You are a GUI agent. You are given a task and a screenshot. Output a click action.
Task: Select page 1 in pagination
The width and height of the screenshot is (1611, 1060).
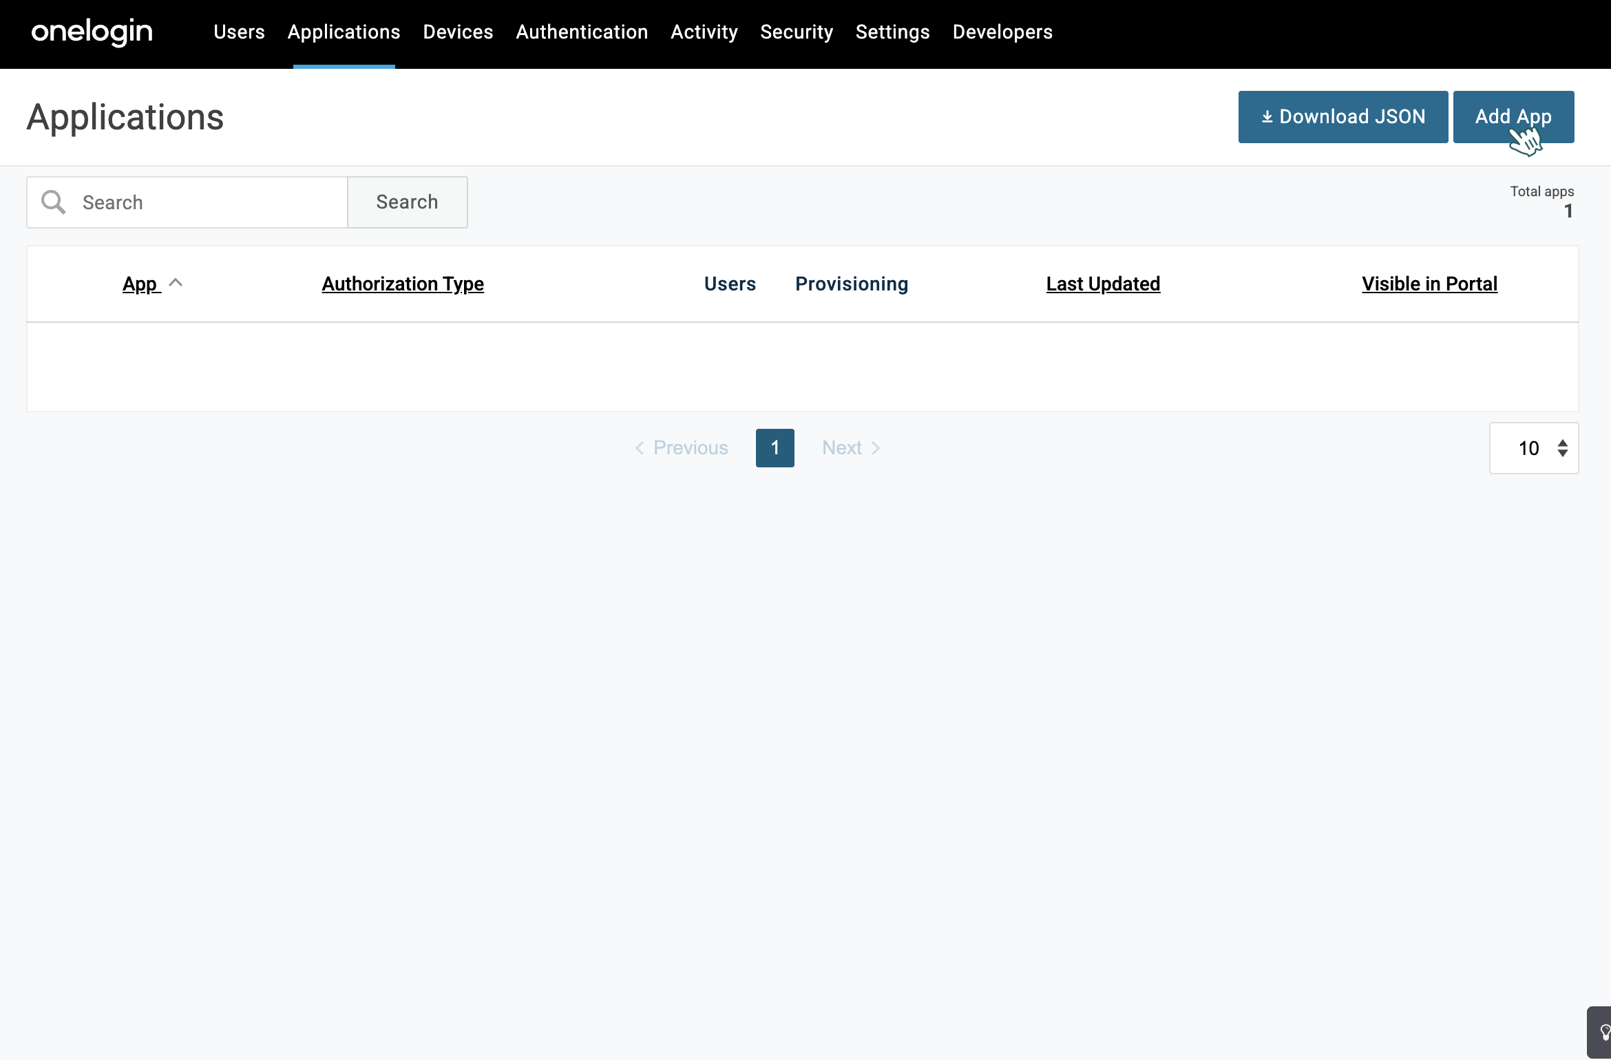pos(775,448)
